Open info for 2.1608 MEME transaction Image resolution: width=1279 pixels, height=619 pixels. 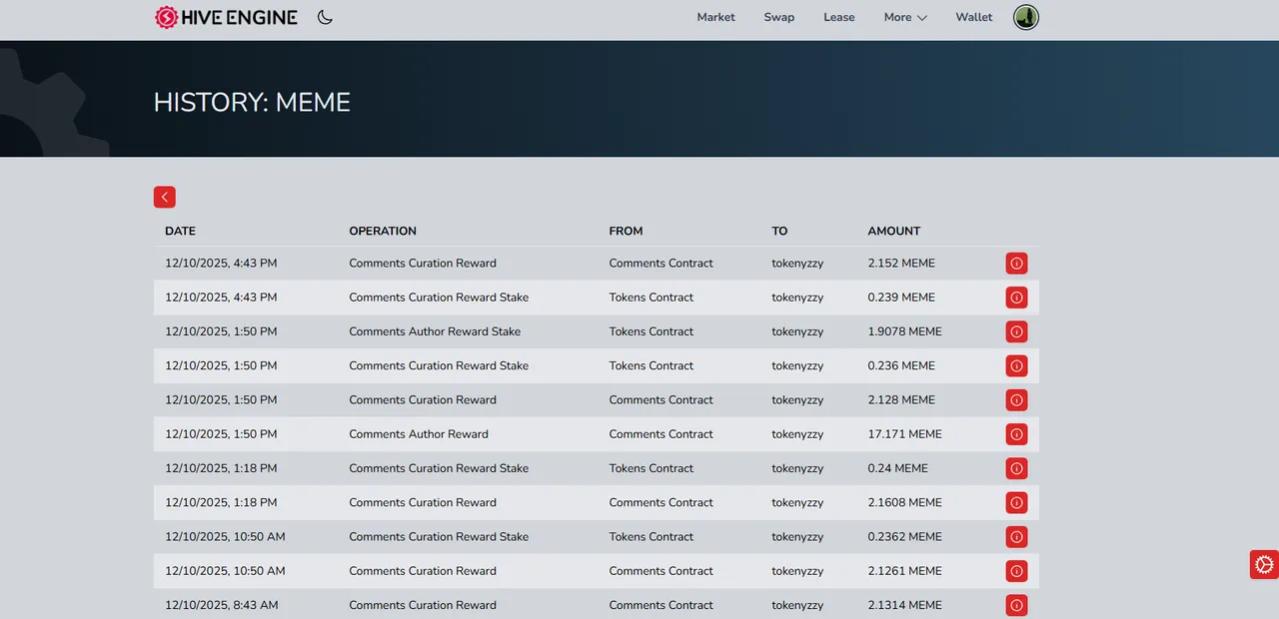(x=1016, y=502)
